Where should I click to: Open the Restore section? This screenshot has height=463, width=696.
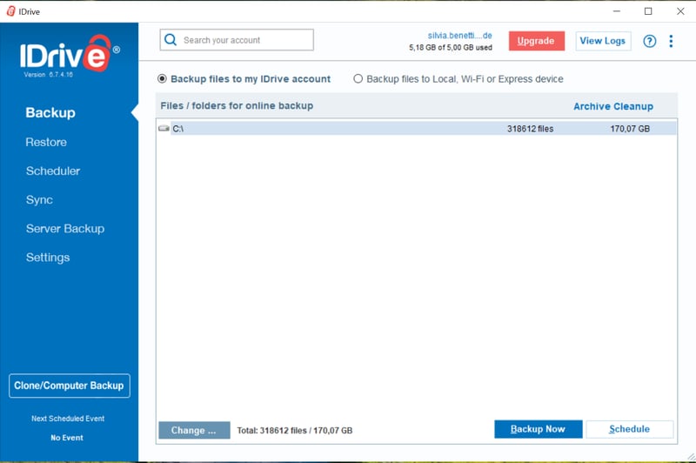(x=46, y=142)
